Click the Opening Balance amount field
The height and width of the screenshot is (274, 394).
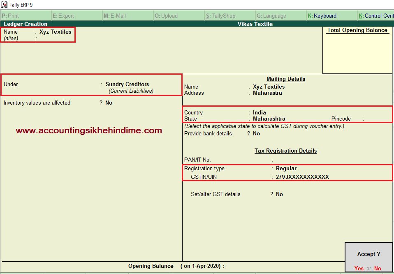pos(284,266)
